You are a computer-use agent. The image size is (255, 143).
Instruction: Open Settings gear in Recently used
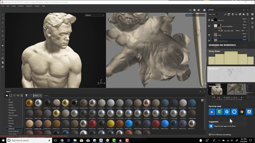(x=227, y=112)
